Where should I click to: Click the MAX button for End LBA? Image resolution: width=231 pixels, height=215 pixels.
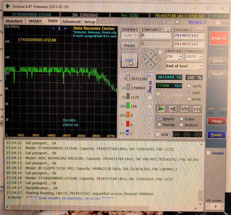tap(200, 30)
